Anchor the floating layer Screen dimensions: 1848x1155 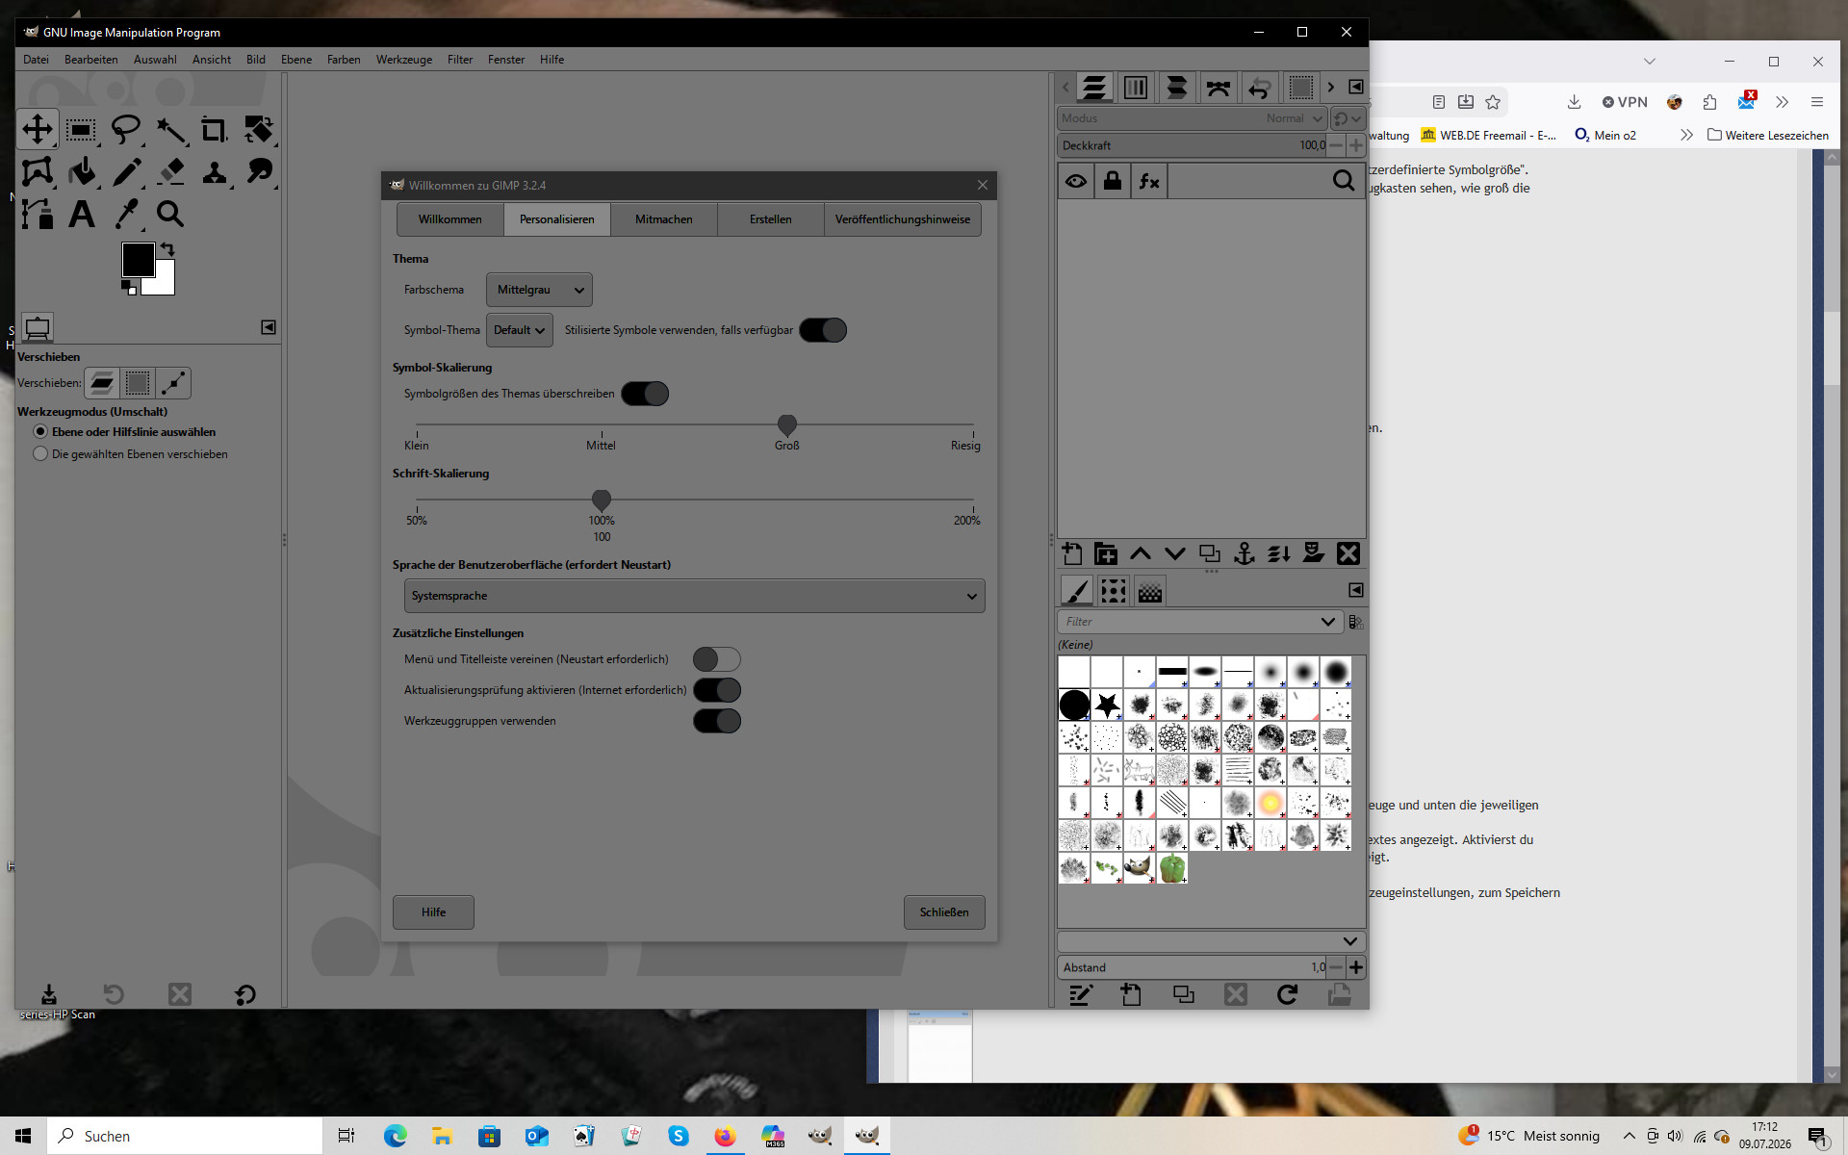(x=1245, y=553)
